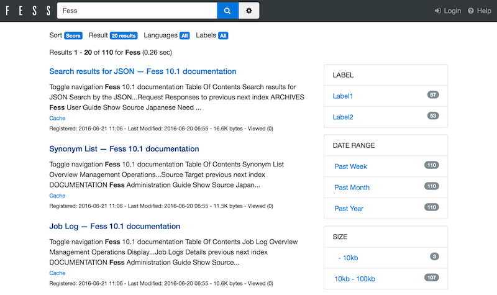Filter results by Label1
Screen dimensions: 497x295
tap(343, 96)
